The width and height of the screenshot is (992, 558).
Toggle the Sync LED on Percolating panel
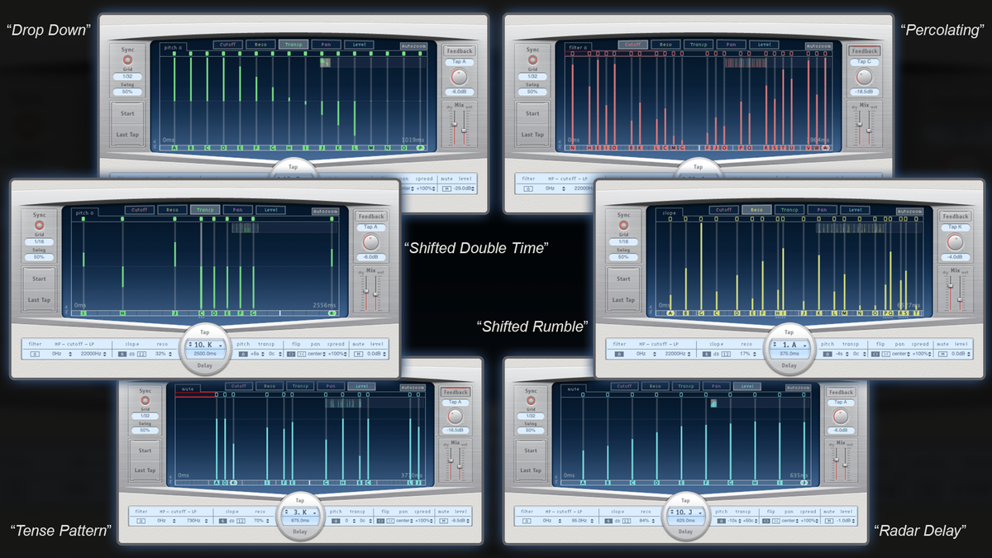coord(532,59)
